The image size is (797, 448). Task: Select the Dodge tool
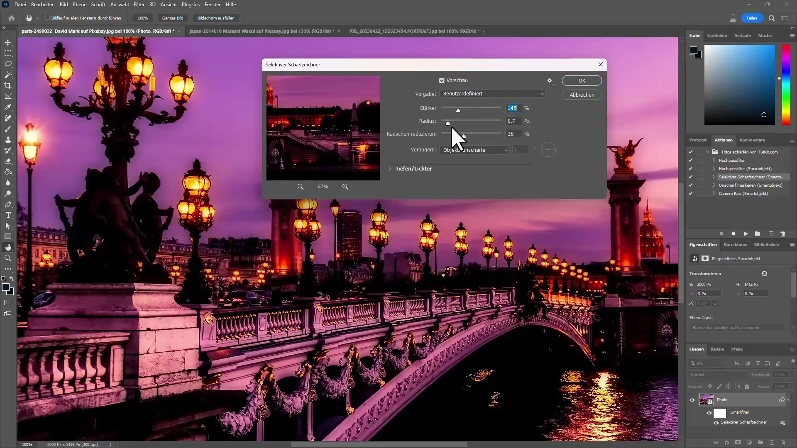point(8,194)
